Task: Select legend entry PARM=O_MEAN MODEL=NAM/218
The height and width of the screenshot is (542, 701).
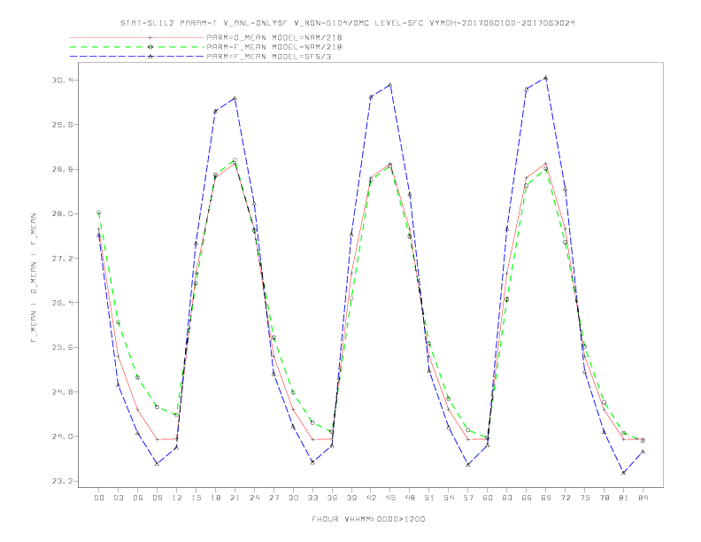Action: [x=274, y=37]
